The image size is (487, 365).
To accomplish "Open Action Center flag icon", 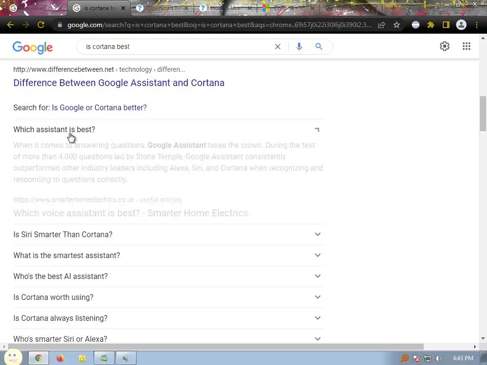I will pyautogui.click(x=416, y=358).
